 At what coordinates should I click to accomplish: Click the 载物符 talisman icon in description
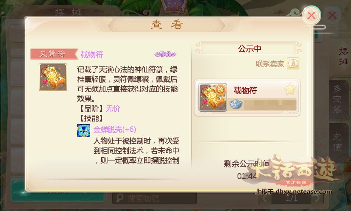53,77
